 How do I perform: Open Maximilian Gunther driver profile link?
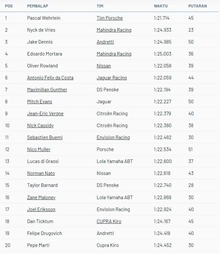point(47,90)
